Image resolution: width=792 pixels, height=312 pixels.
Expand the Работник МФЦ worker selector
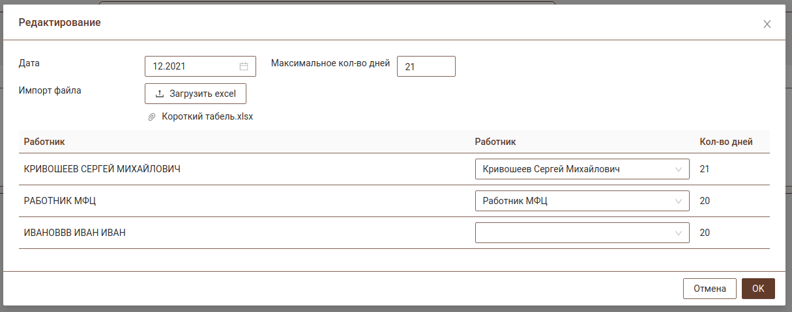click(x=574, y=201)
